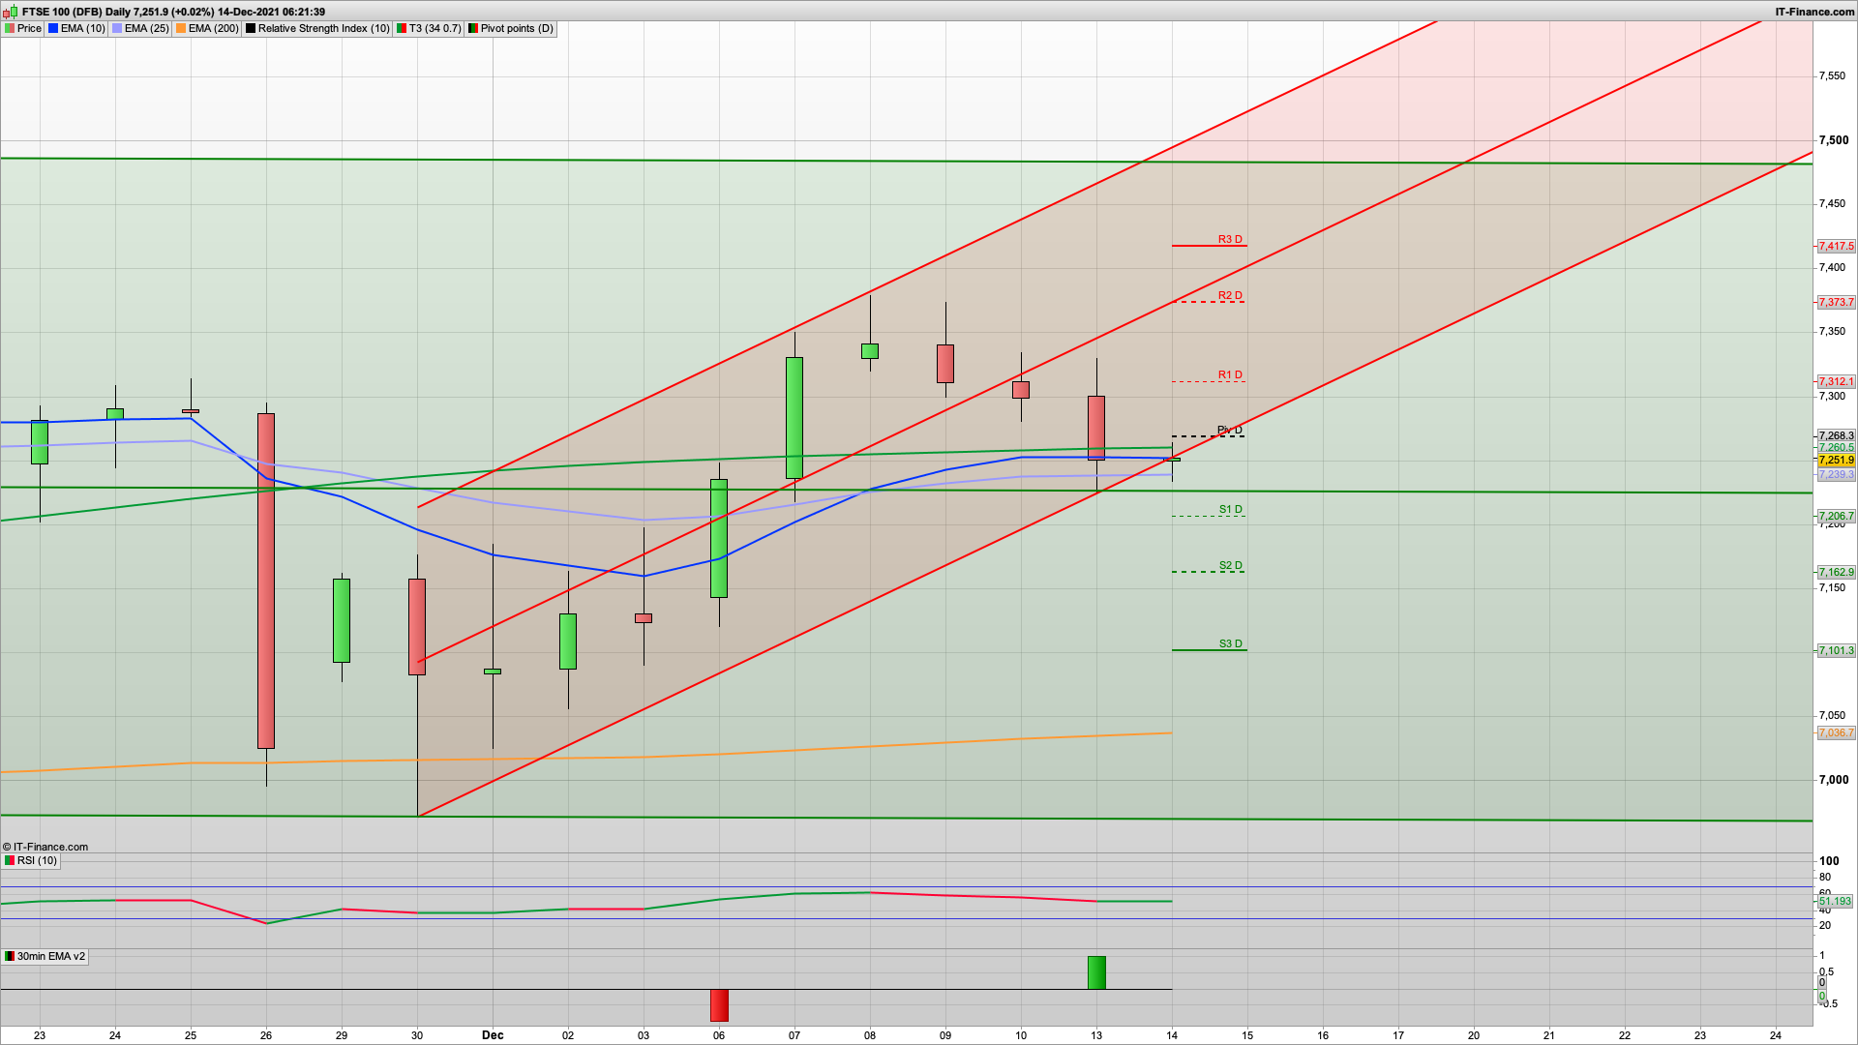Click the 30 date label on time axis
The width and height of the screenshot is (1858, 1045).
417,1035
